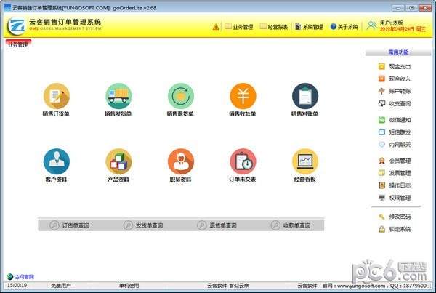Open the 销售订货单 sales order icon
Image resolution: width=436 pixels, height=293 pixels.
[57, 95]
